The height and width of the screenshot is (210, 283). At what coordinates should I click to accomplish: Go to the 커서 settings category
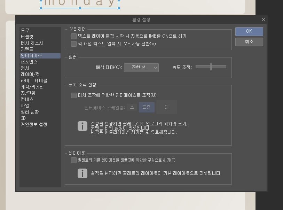click(40, 68)
